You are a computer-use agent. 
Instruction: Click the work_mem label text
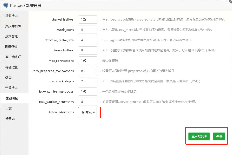pos(66,30)
